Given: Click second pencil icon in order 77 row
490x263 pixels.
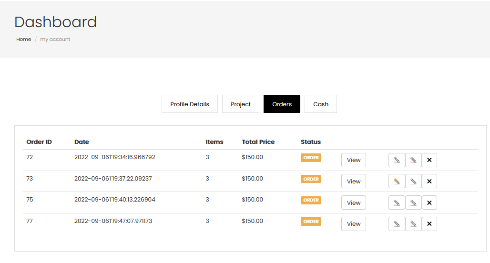Looking at the screenshot, I should point(413,223).
